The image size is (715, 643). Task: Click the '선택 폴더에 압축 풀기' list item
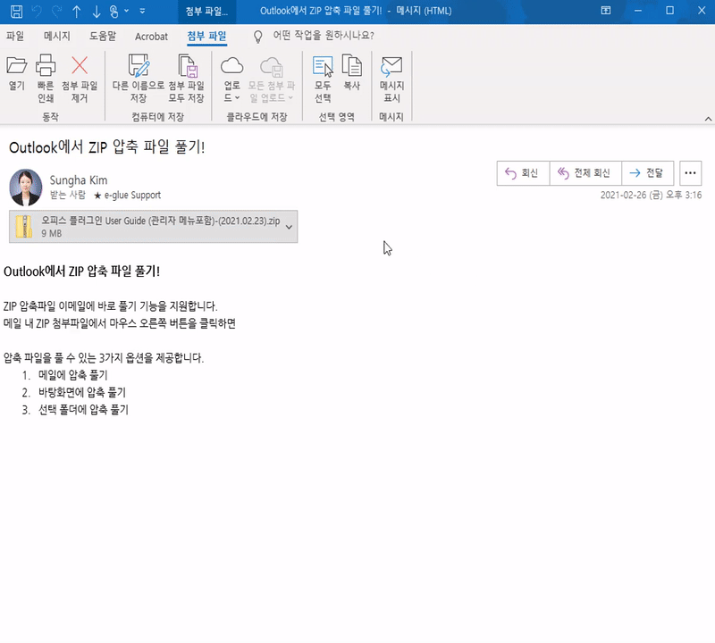(x=83, y=410)
